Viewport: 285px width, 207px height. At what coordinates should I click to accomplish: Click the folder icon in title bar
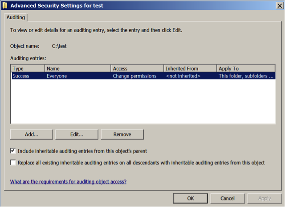4,6
